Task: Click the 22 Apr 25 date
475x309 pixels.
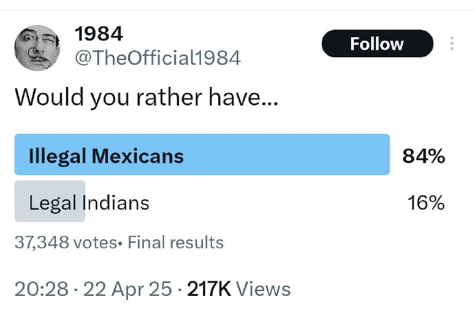Action: 127,289
